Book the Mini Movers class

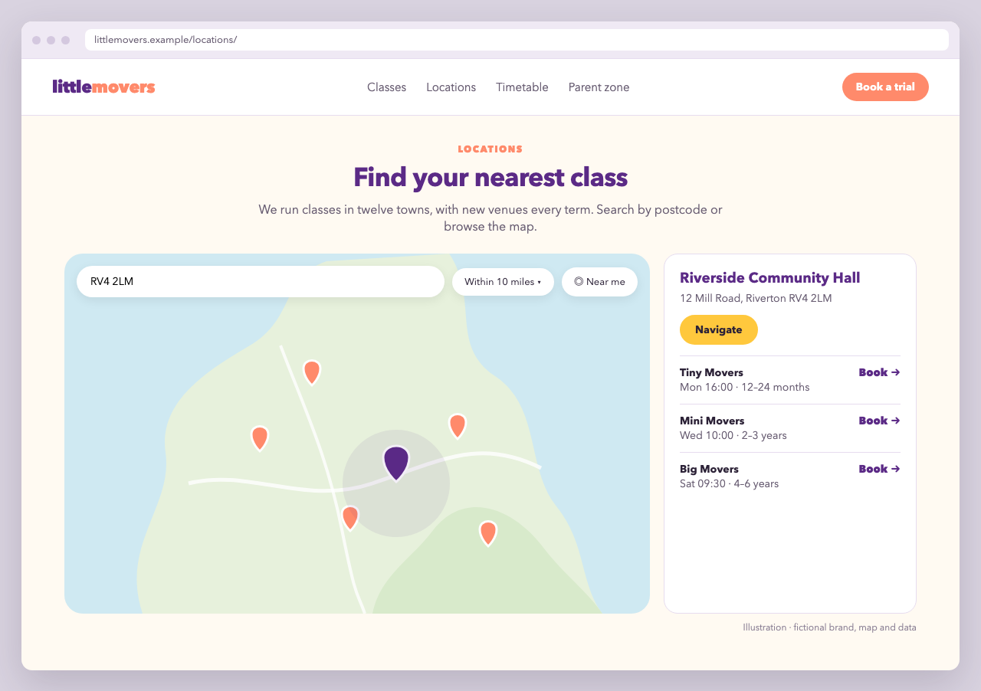(x=879, y=421)
